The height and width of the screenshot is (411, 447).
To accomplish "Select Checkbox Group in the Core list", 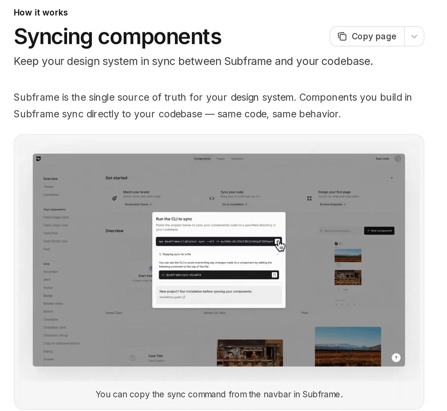I will (x=56, y=335).
